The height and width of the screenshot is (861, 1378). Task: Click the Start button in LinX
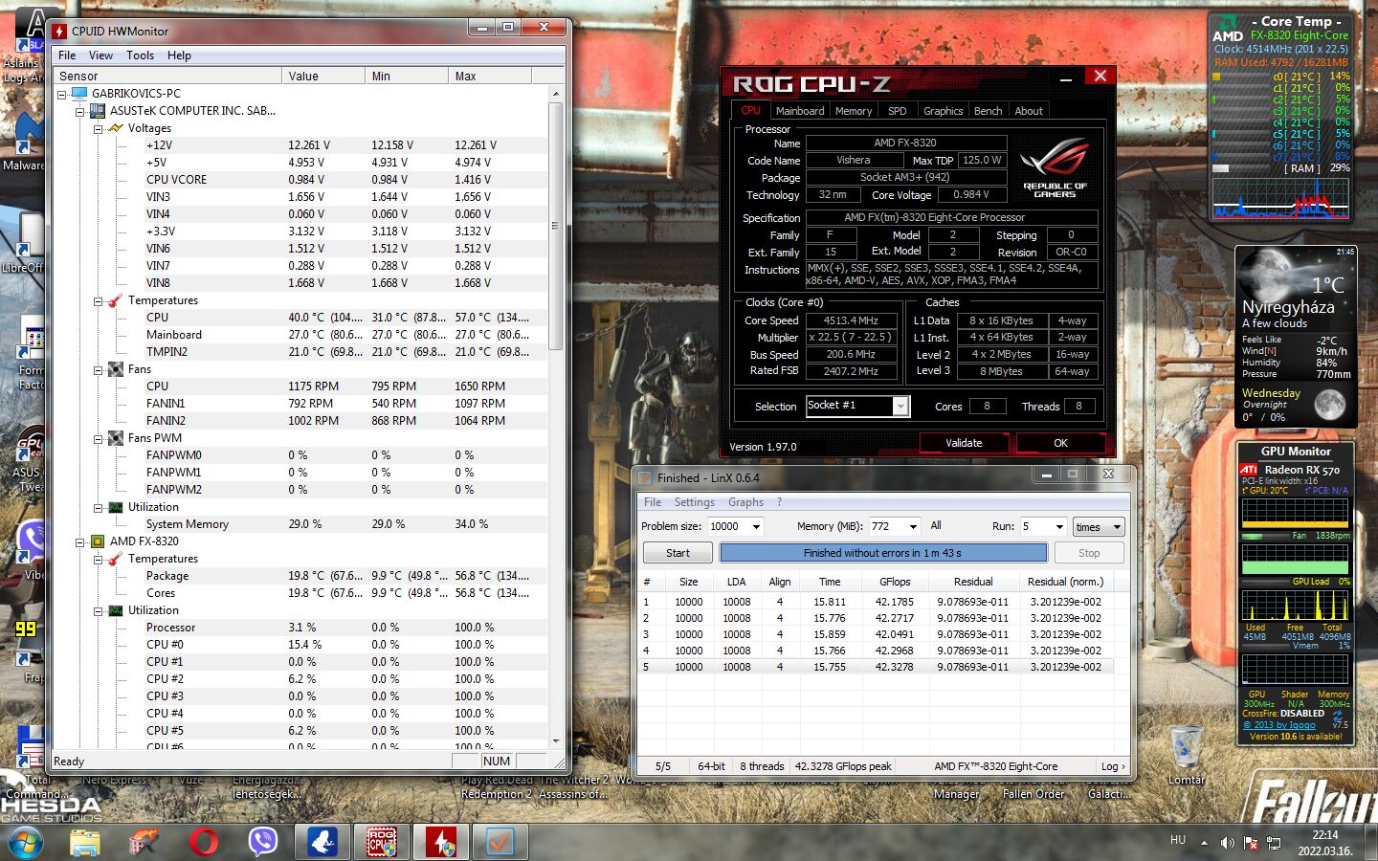[x=678, y=553]
